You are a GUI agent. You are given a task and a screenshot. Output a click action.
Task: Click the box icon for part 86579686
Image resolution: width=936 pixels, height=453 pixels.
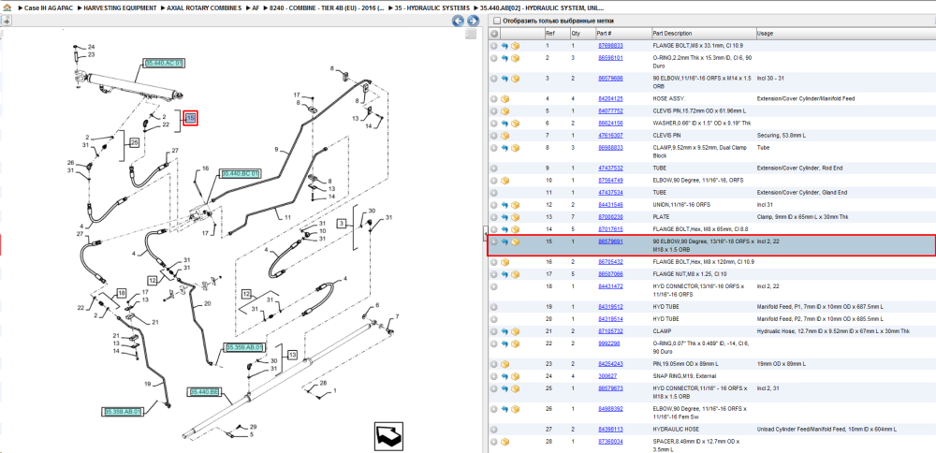pyautogui.click(x=515, y=79)
